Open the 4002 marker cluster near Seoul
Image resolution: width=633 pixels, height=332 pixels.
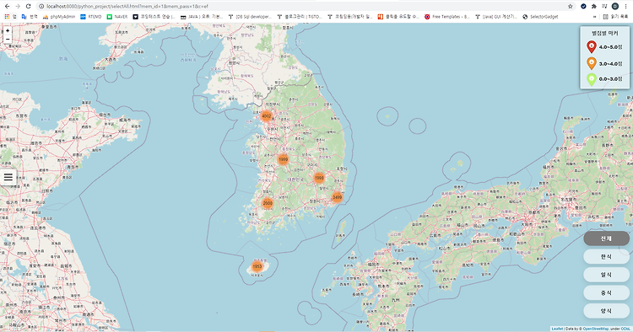[x=267, y=116]
